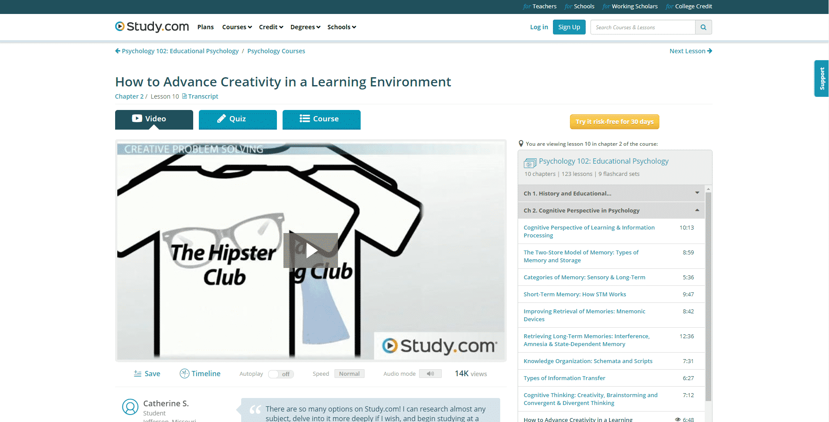Switch to the Course tab
The image size is (829, 422).
[x=321, y=119]
